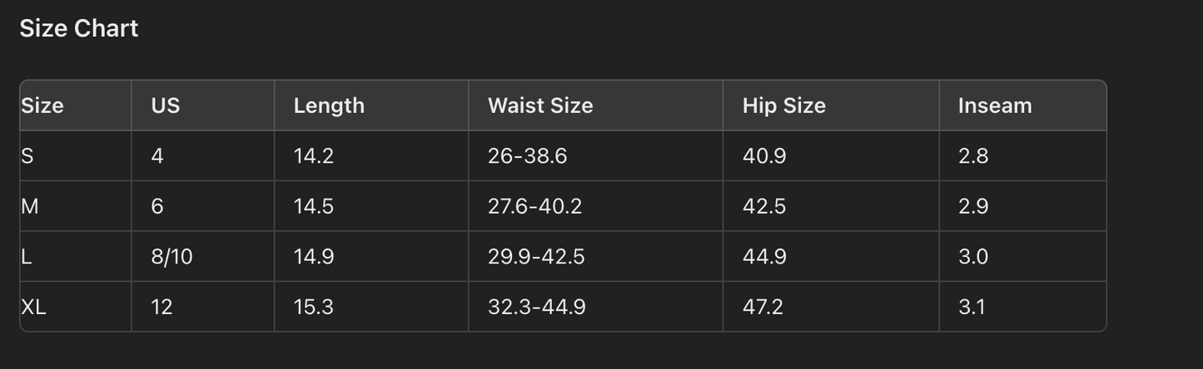Click the Waist Size column header
This screenshot has width=1203, height=369.
[x=540, y=106]
